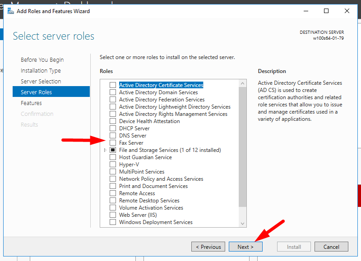361x261 pixels.
Task: Toggle File and Storage Services checkbox
Action: [113, 150]
